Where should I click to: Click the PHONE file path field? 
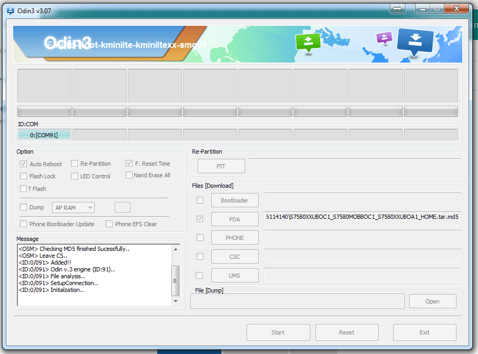362,238
